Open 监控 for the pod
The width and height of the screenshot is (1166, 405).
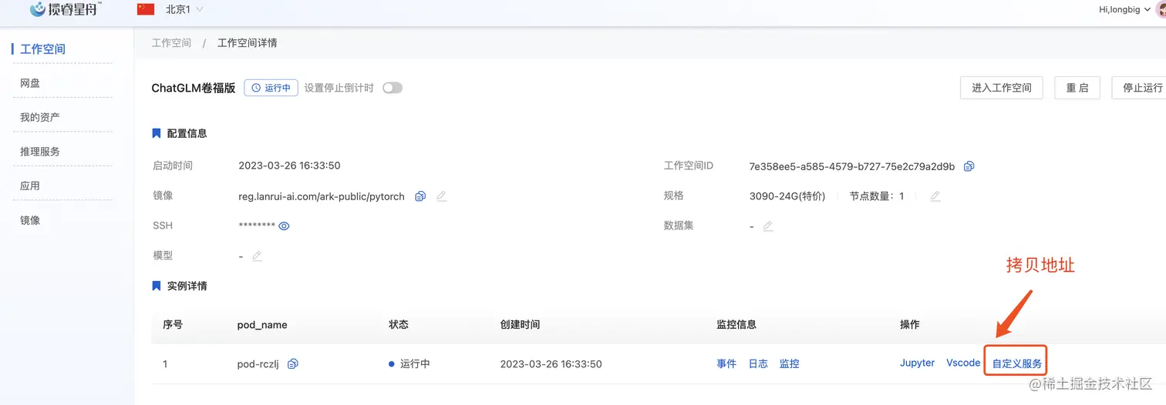point(789,363)
